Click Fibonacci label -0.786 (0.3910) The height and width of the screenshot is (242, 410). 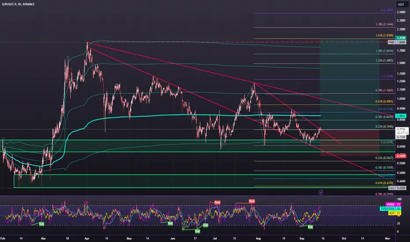click(x=384, y=194)
